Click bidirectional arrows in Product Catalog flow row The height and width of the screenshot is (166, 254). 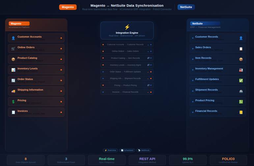click(148, 58)
